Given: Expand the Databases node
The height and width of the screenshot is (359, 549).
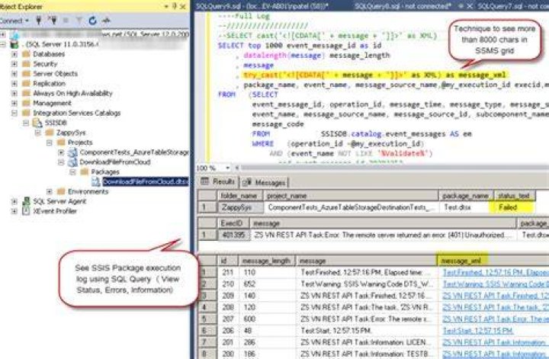Looking at the screenshot, I should coord(14,54).
